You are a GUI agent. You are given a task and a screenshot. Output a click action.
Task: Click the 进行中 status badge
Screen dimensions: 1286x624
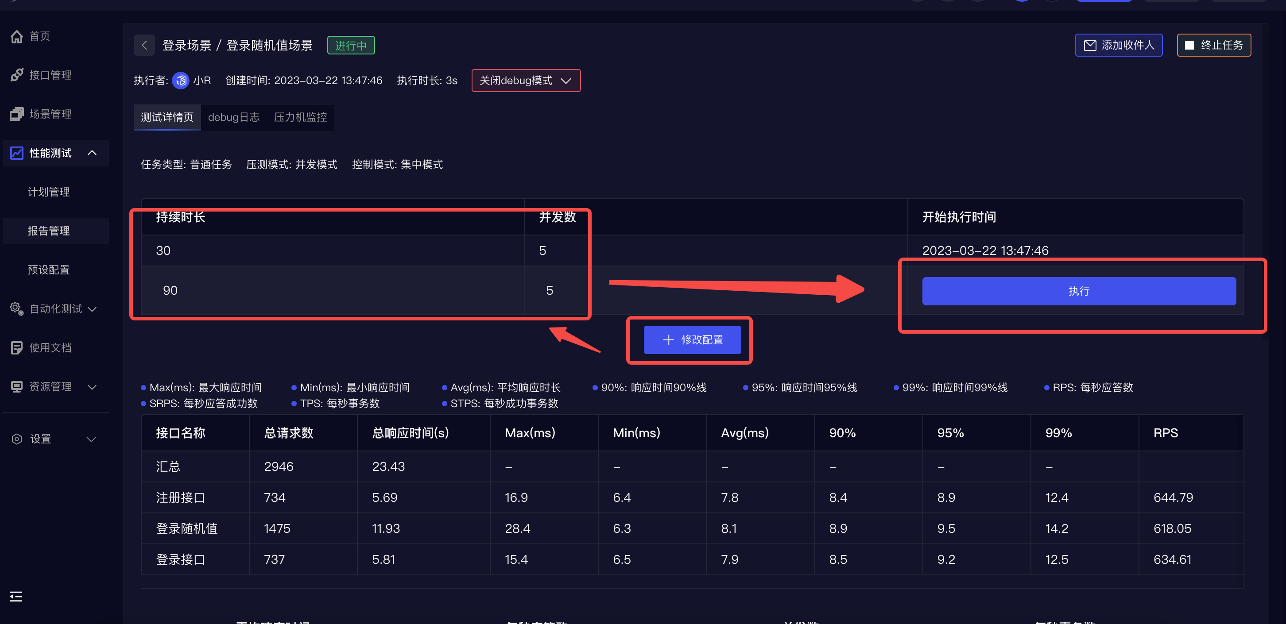[x=350, y=46]
